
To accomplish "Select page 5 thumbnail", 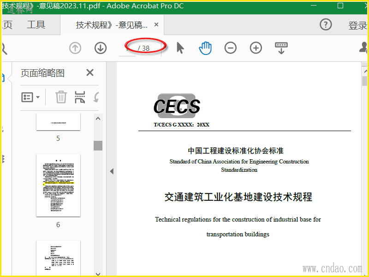I will pos(59,122).
